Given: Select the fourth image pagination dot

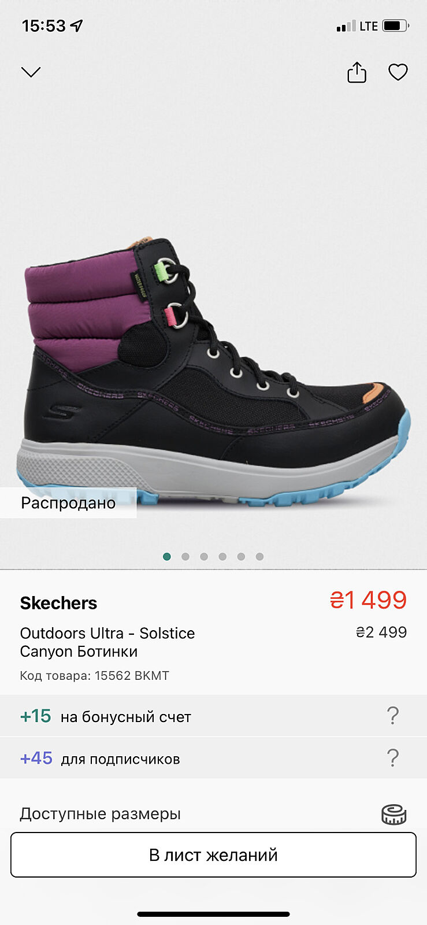Looking at the screenshot, I should (x=222, y=556).
